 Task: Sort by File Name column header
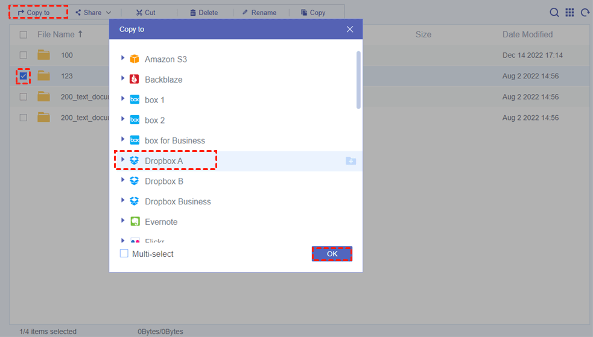pos(56,34)
